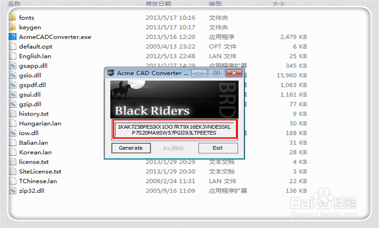Click the keygen window title bar icon
The image size is (379, 228).
pyautogui.click(x=111, y=73)
